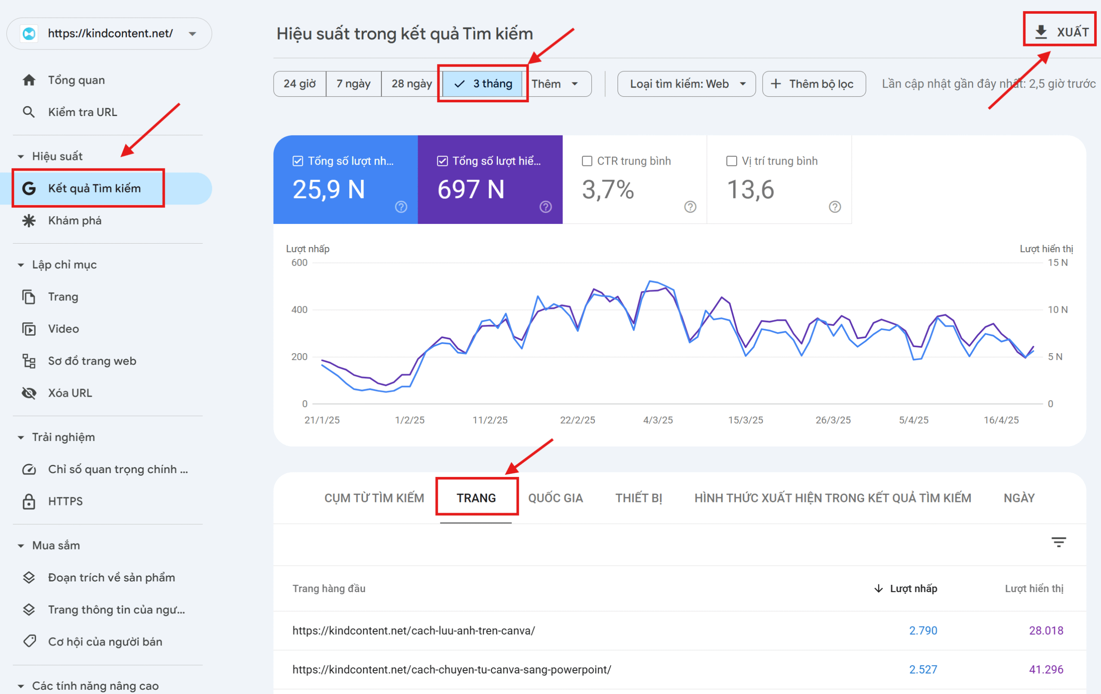Open the cach-luu-anh-tren-canva page row
1101x694 pixels.
coord(413,630)
